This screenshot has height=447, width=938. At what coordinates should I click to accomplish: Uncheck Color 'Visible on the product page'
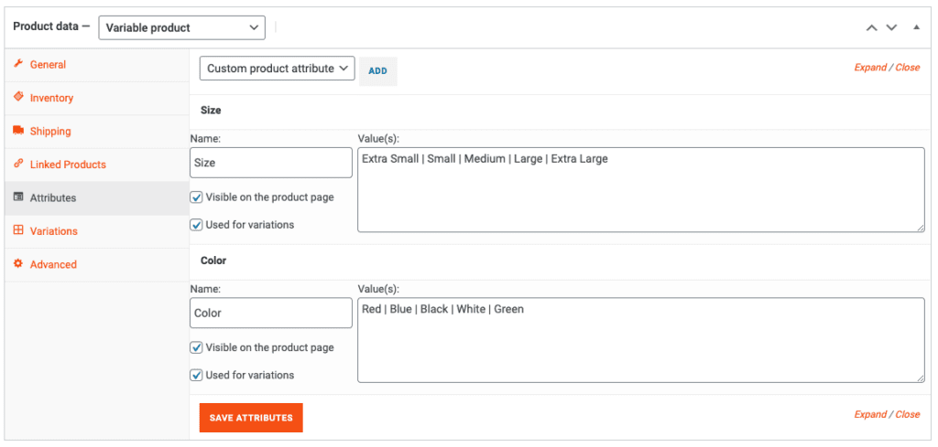coord(196,347)
